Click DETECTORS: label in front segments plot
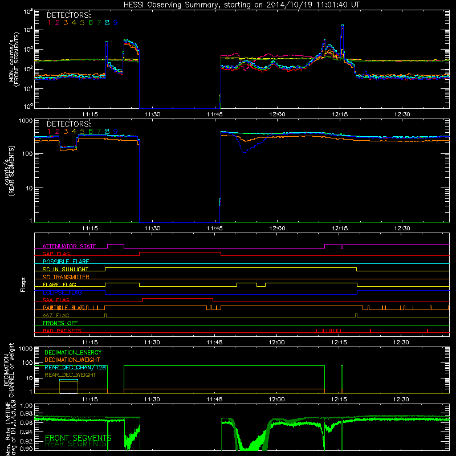Screen dimensions: 456x456 (x=68, y=15)
